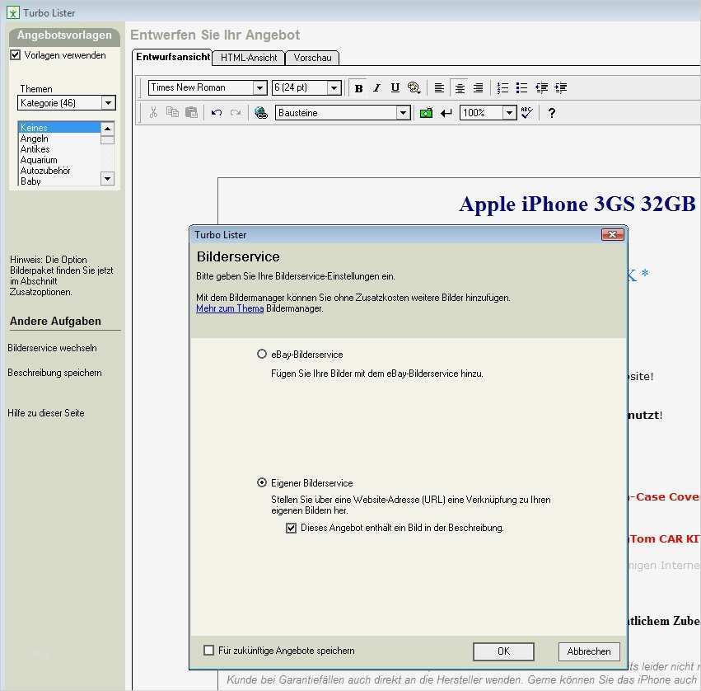Undo the last edit
The width and height of the screenshot is (701, 691).
217,113
